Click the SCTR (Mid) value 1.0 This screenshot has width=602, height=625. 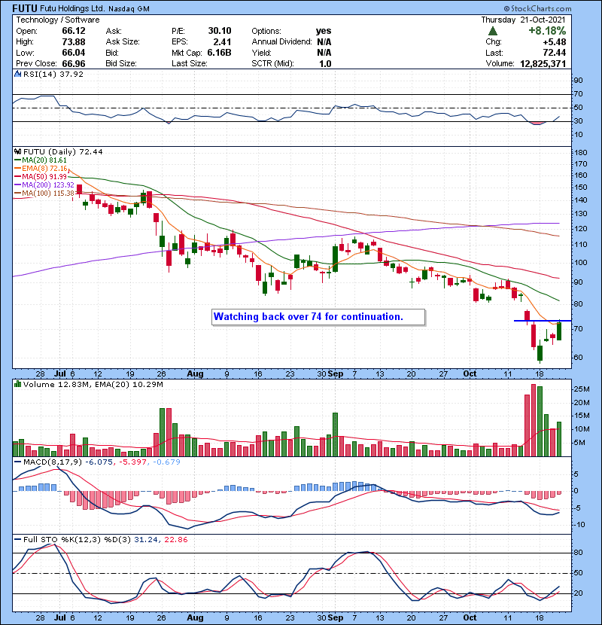click(x=325, y=63)
